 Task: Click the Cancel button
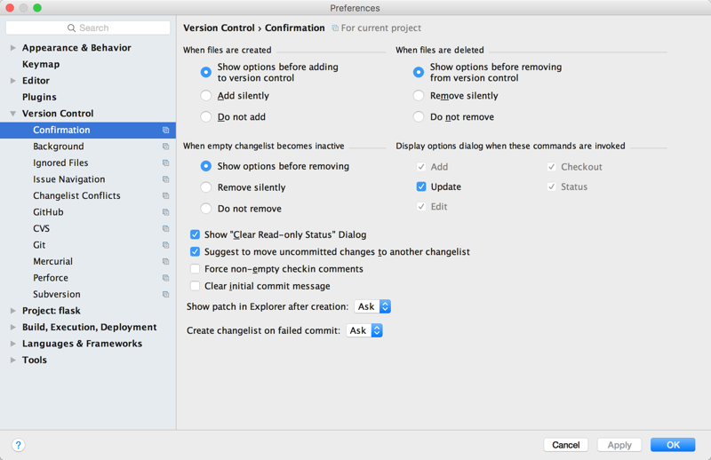565,445
